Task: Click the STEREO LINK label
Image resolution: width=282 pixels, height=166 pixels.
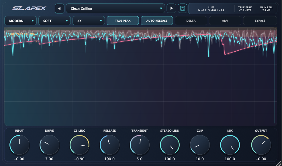Action: point(170,131)
